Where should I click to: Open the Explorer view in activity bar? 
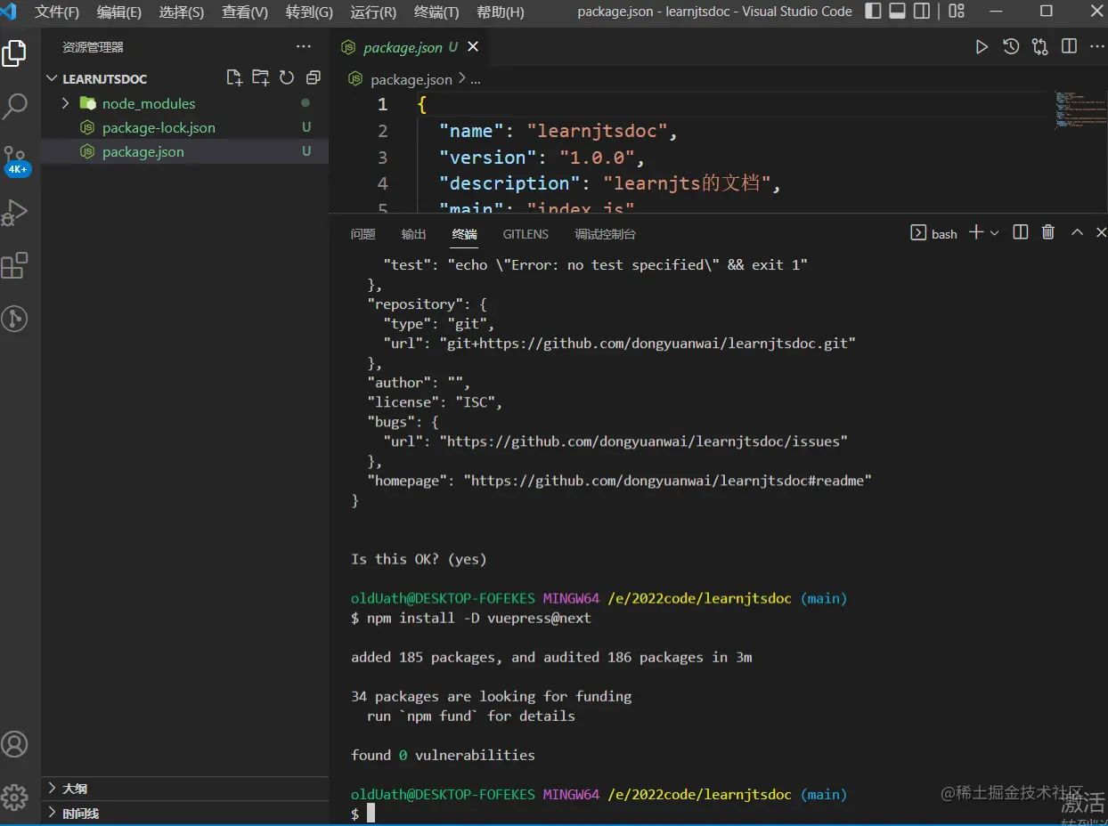coord(15,54)
